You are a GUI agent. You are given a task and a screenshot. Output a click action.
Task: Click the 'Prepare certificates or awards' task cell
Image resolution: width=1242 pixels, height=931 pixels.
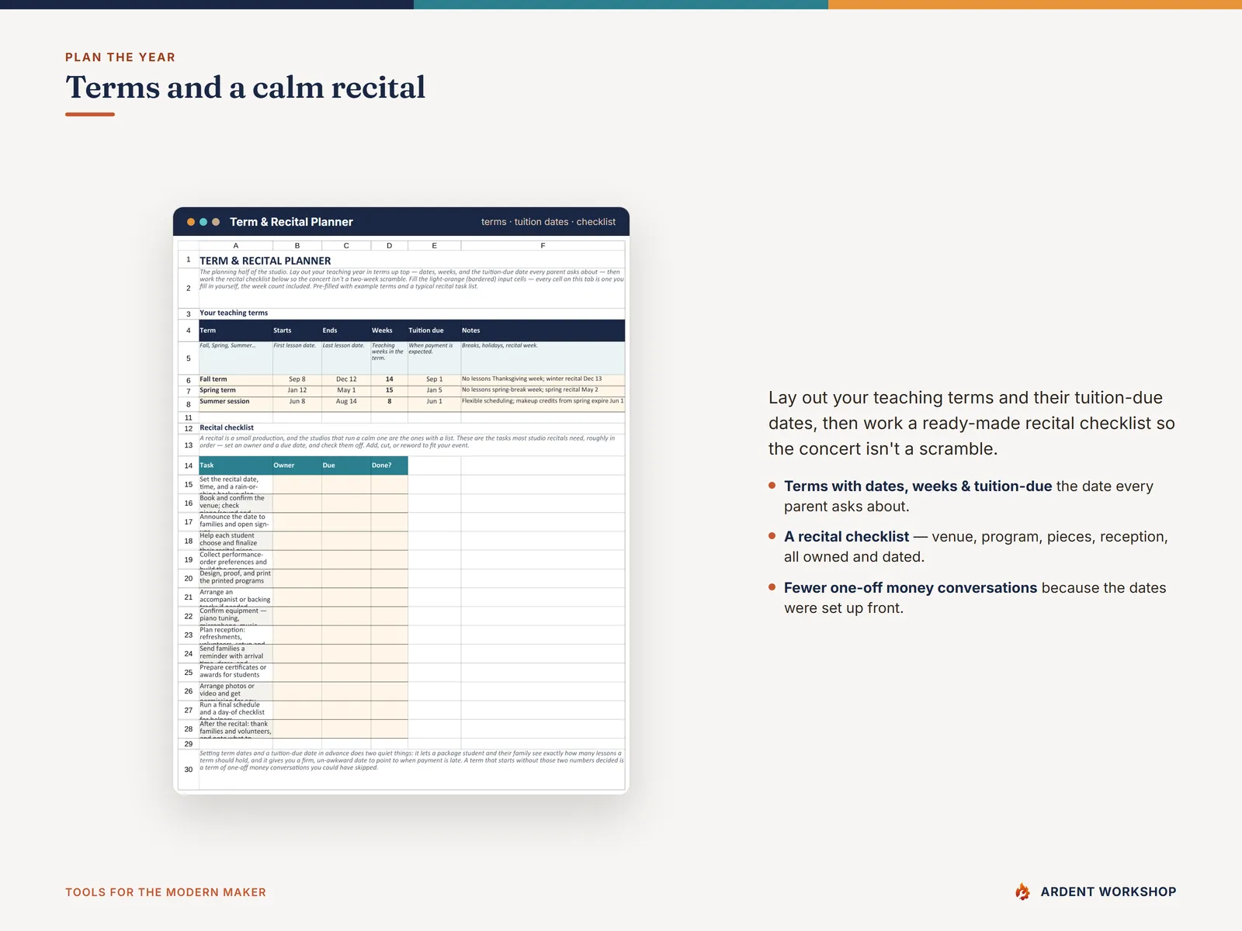pos(236,672)
